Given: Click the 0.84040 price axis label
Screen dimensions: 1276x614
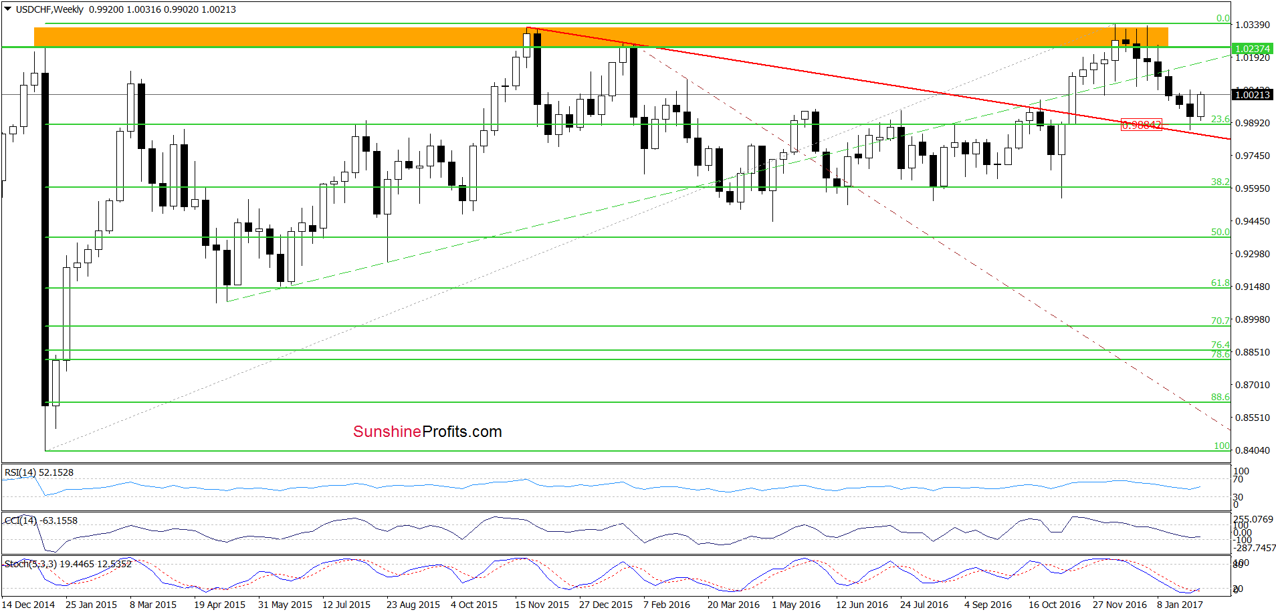Looking at the screenshot, I should tap(1252, 450).
